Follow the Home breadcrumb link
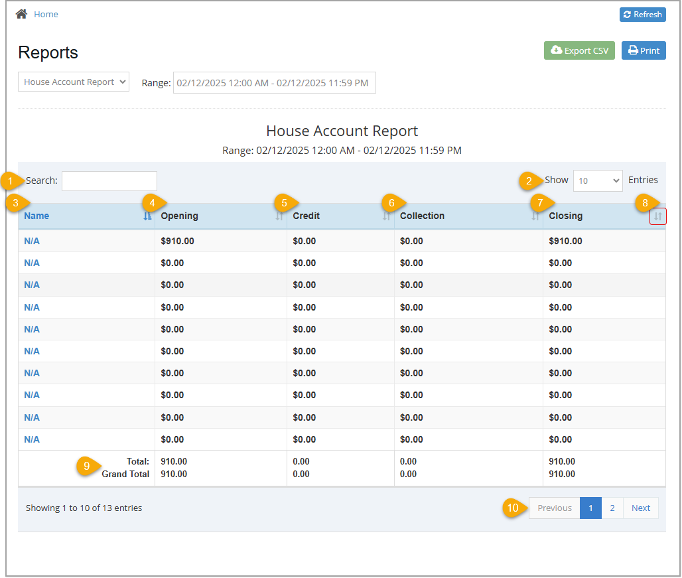The image size is (682, 578). coord(46,13)
